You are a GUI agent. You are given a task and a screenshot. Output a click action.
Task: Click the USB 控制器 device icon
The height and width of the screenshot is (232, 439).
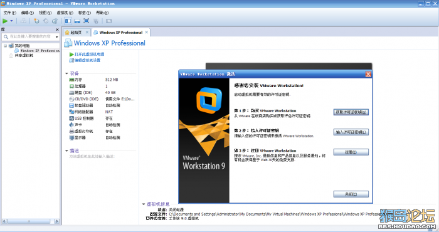click(71, 119)
